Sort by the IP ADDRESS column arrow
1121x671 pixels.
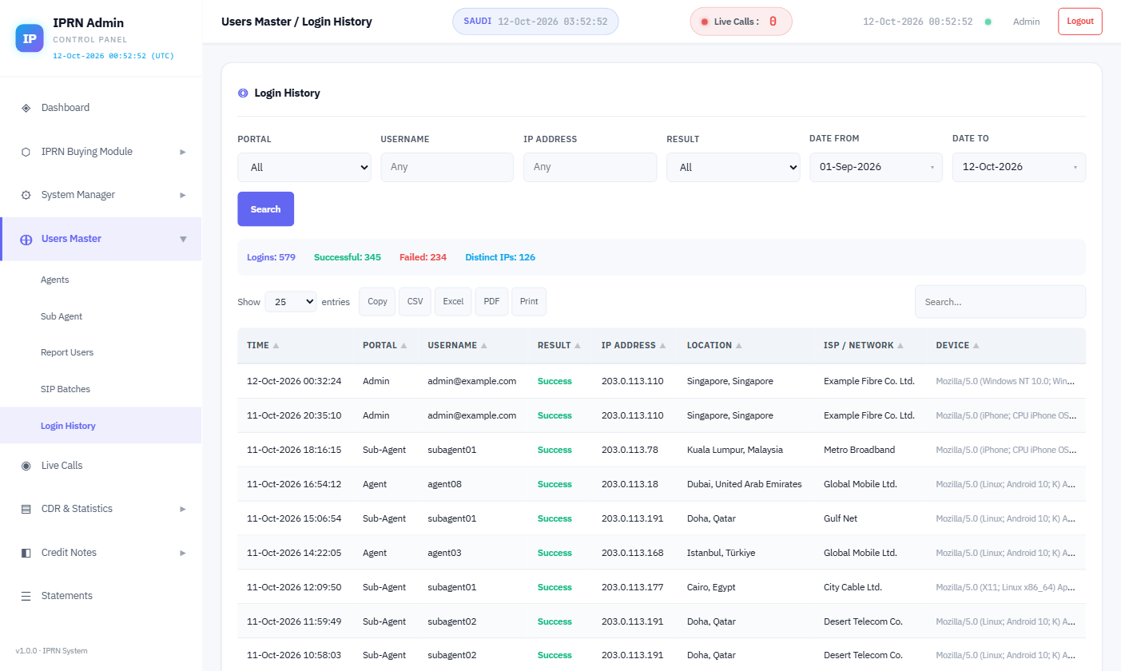tap(662, 346)
